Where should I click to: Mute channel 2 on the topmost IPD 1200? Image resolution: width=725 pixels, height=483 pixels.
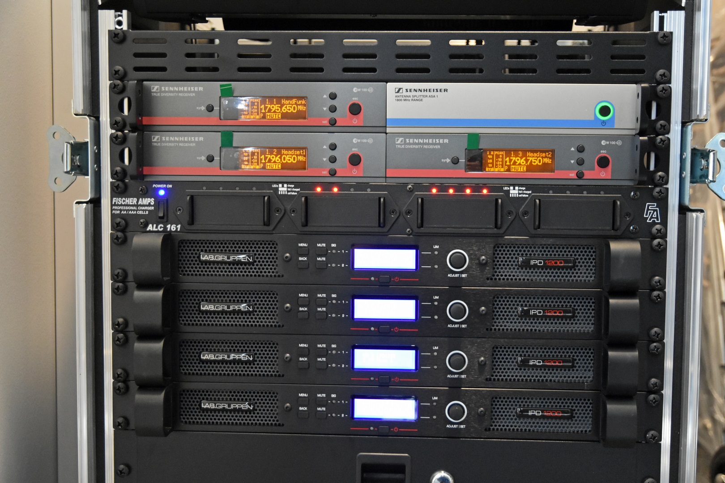click(321, 265)
